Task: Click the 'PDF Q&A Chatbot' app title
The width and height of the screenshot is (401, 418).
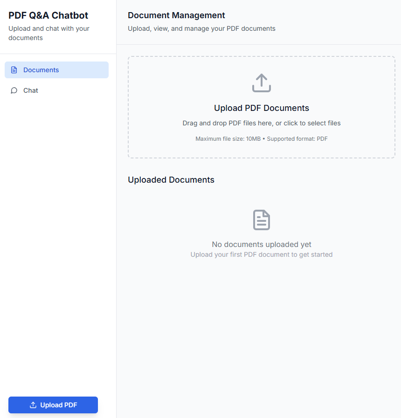Action: click(48, 15)
